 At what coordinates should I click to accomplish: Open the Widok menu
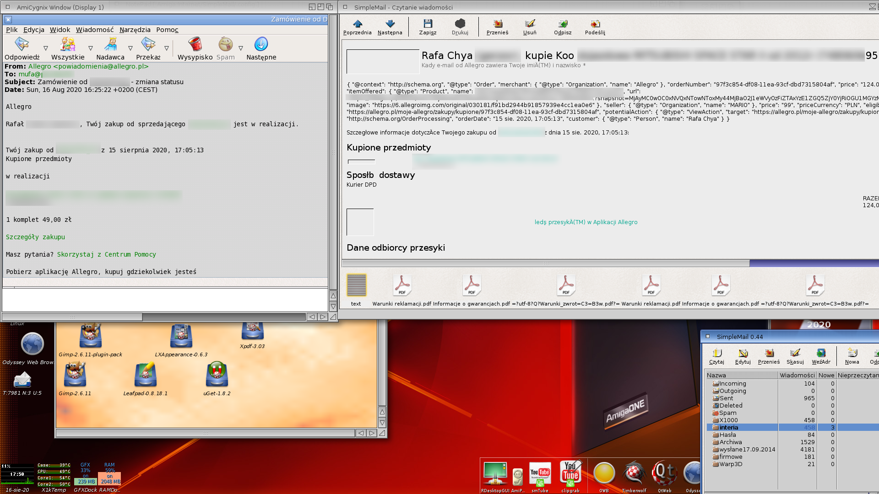click(x=60, y=30)
